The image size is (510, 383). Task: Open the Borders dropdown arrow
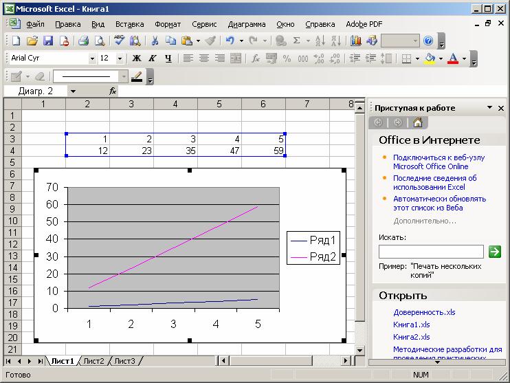pyautogui.click(x=417, y=58)
